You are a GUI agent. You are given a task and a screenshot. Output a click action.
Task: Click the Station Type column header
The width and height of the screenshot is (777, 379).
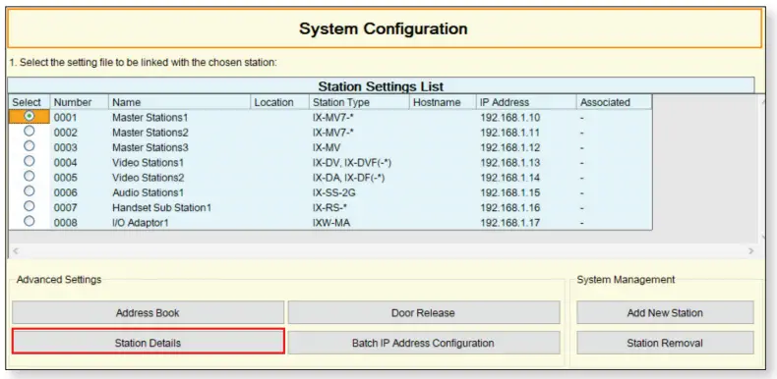point(359,102)
